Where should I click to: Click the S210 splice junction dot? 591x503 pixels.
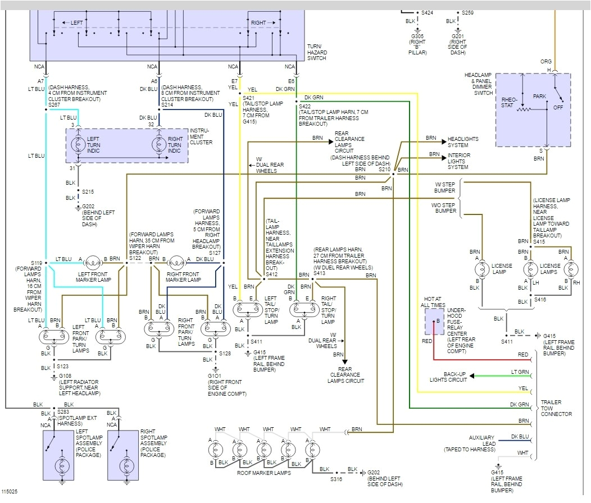(x=393, y=173)
